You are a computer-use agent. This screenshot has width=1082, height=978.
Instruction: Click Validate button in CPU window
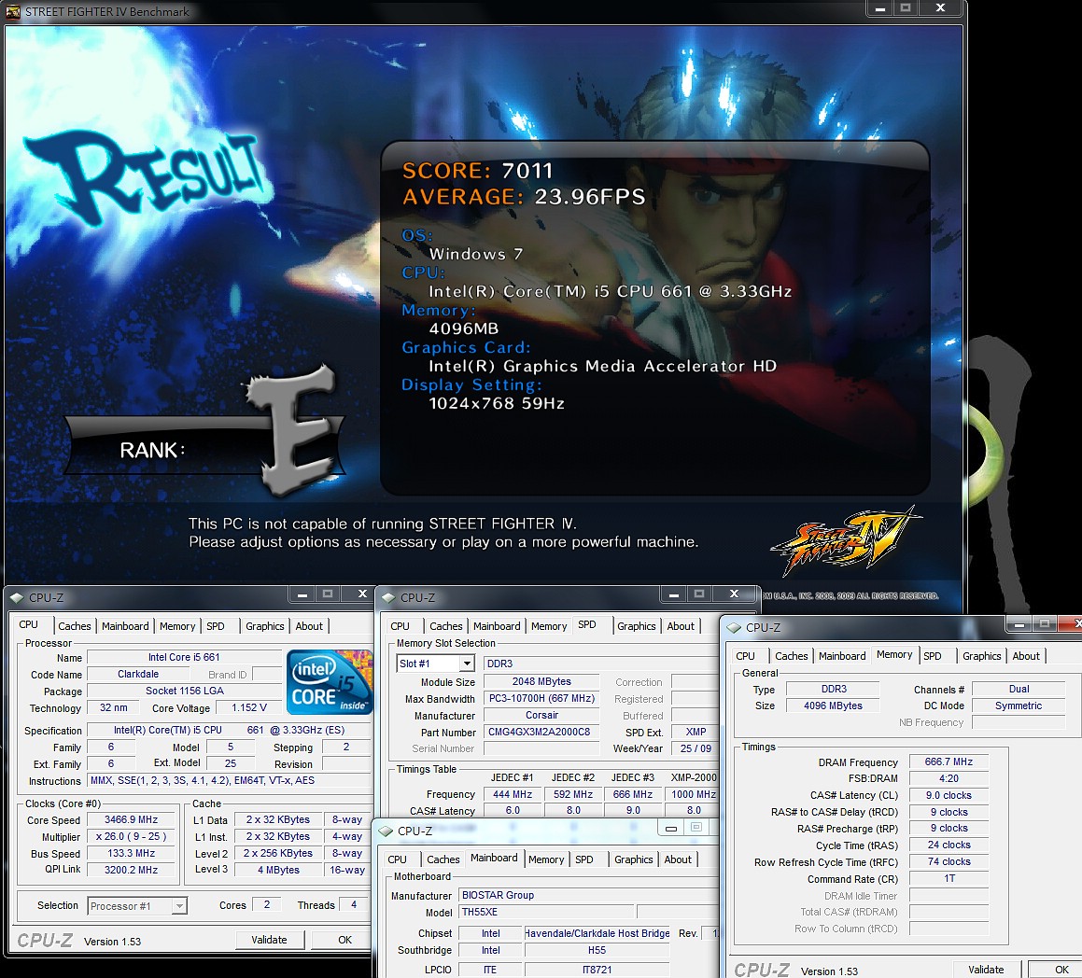269,940
